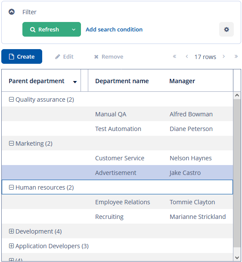Go to the first page of rows
The height and width of the screenshot is (262, 242).
click(174, 56)
